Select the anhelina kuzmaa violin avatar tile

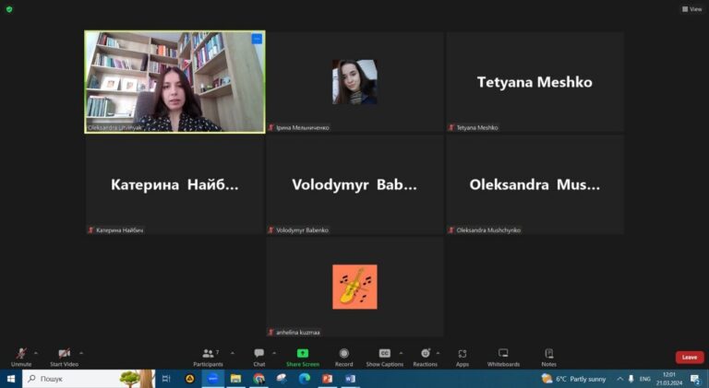pos(354,287)
